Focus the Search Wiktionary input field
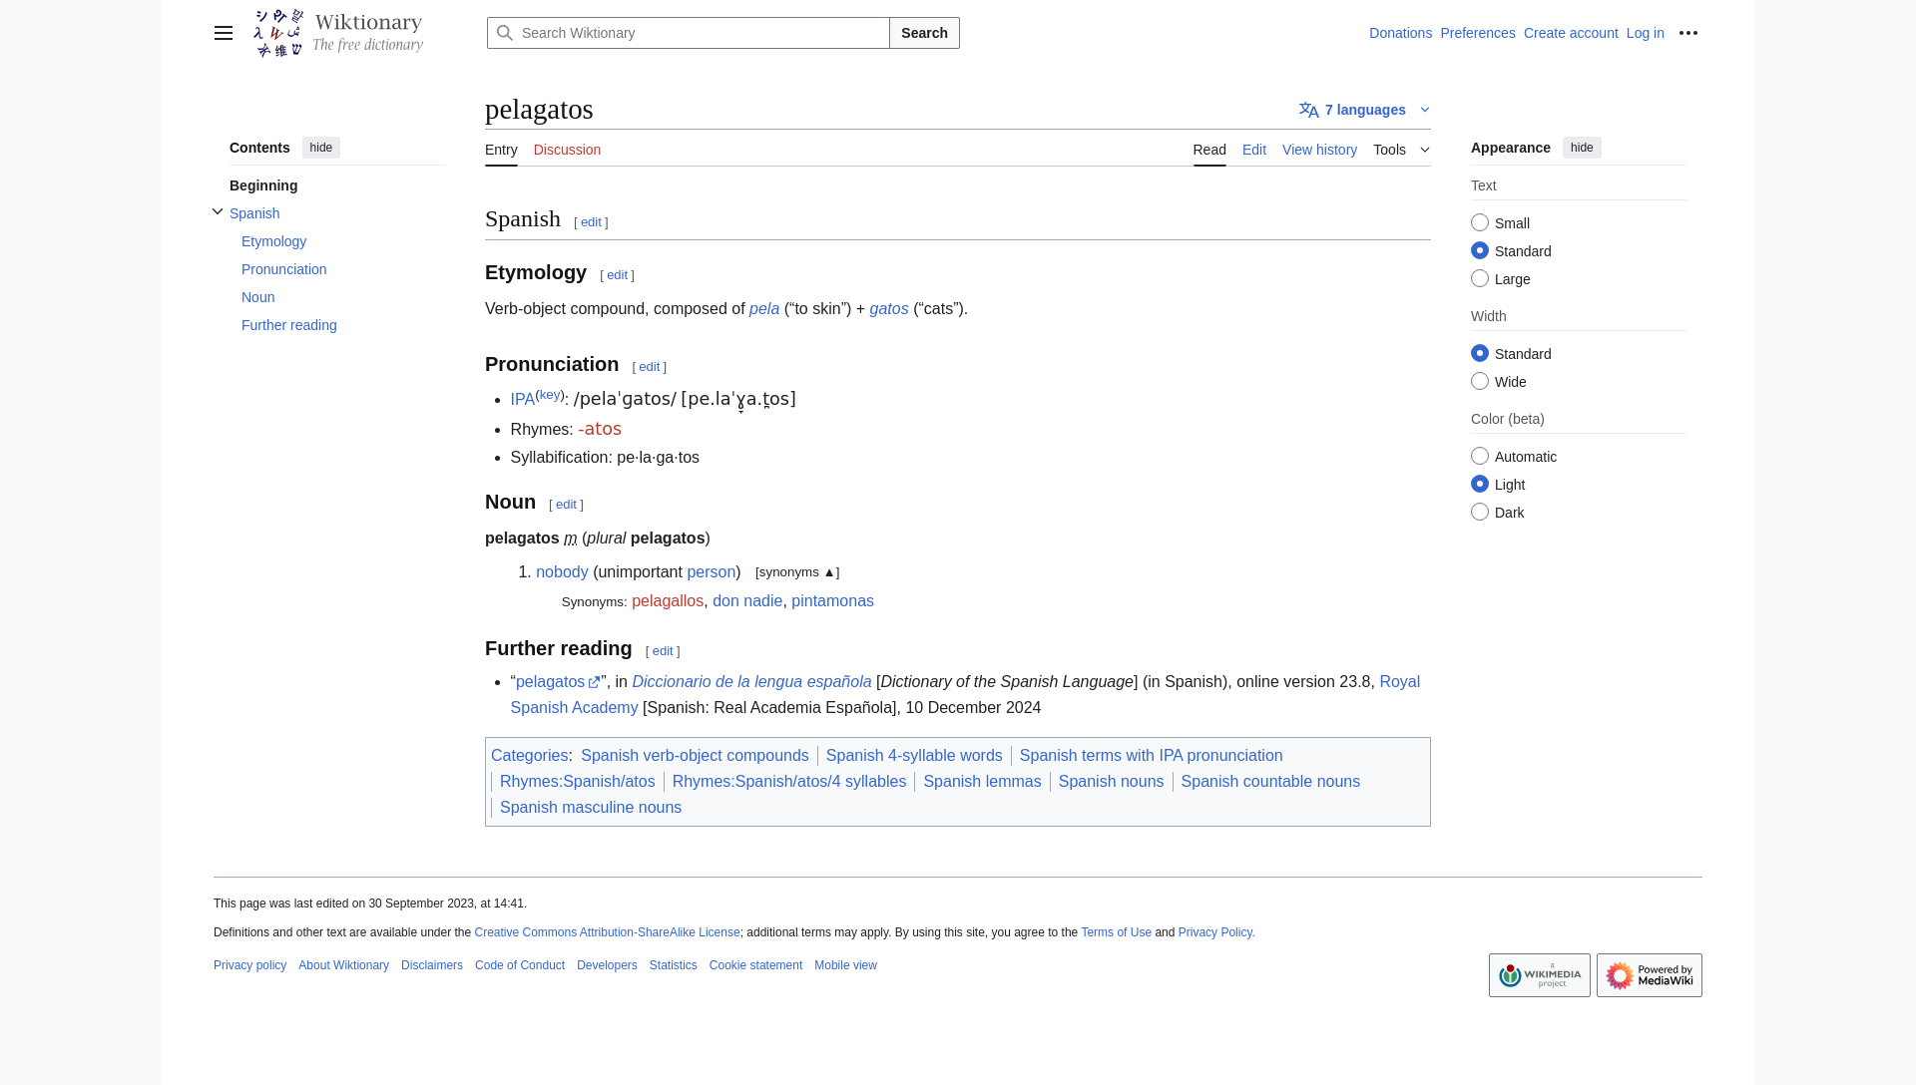The width and height of the screenshot is (1916, 1085). [699, 33]
